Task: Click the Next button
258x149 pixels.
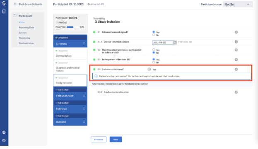Action: 116,140
